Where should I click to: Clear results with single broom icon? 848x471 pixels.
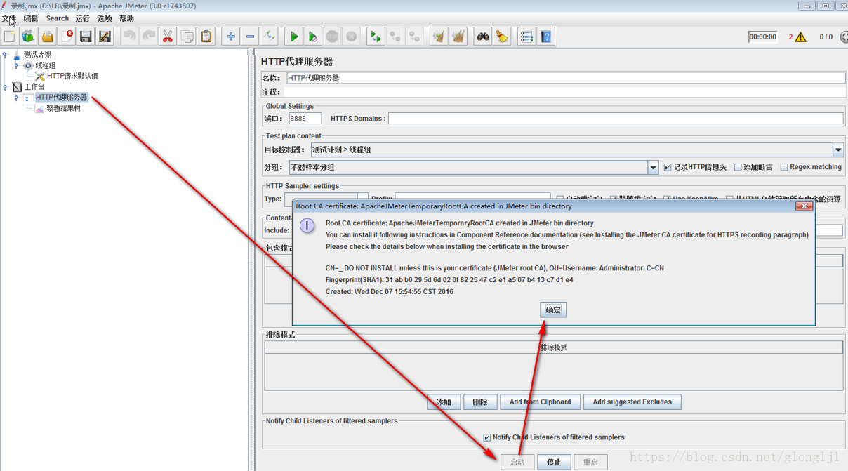[439, 37]
